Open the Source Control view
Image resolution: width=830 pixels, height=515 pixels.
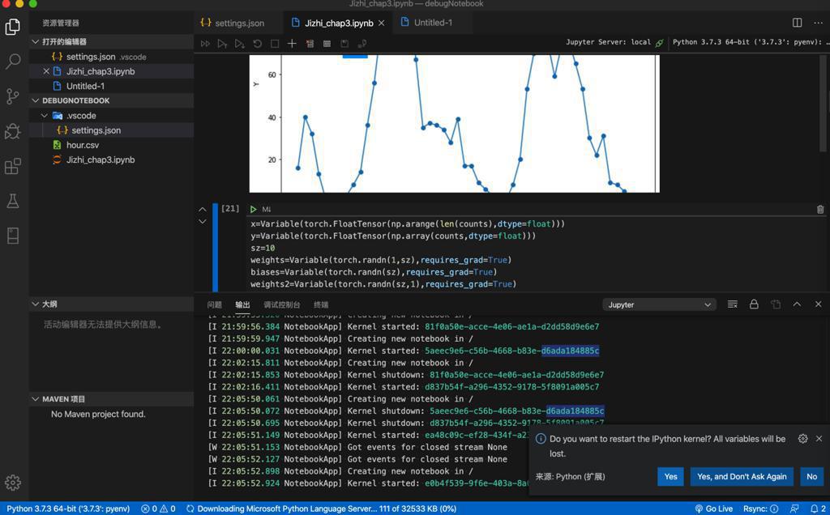pos(13,96)
